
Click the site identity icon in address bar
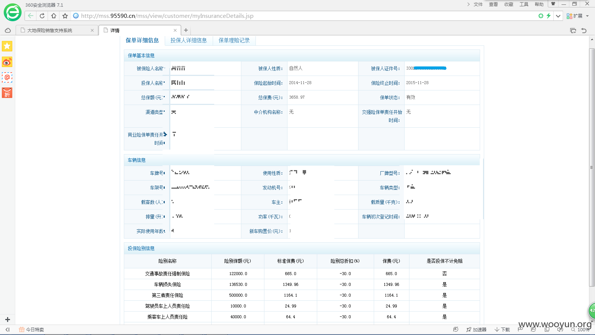tap(76, 16)
